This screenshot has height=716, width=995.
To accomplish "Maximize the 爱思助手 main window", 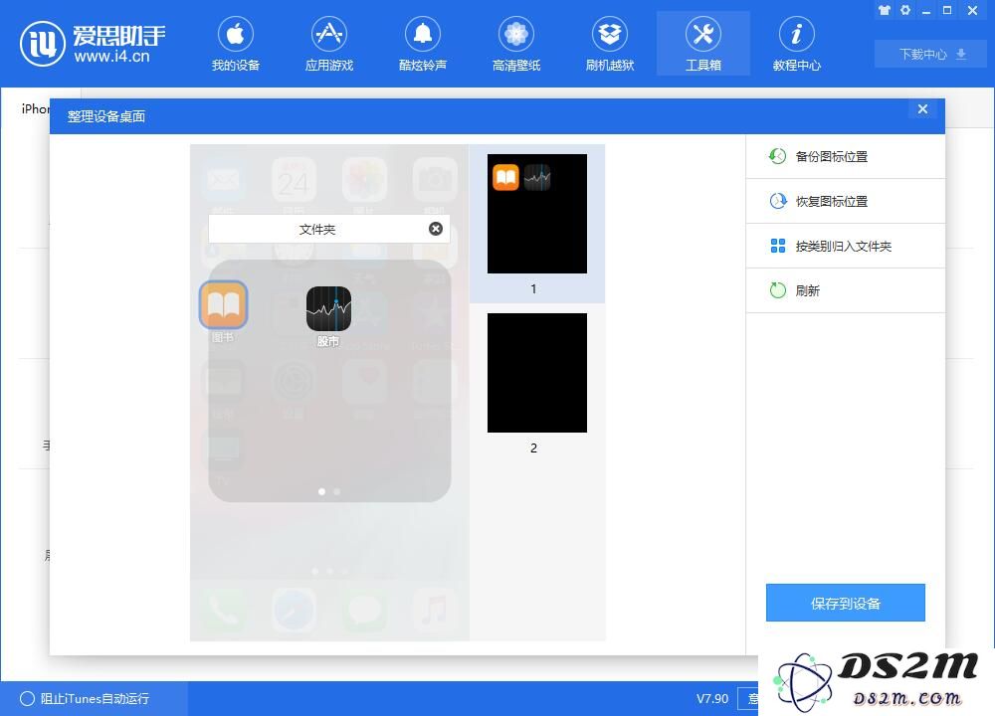I will click(x=947, y=10).
